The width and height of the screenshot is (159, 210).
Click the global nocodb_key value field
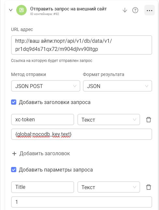82,134
